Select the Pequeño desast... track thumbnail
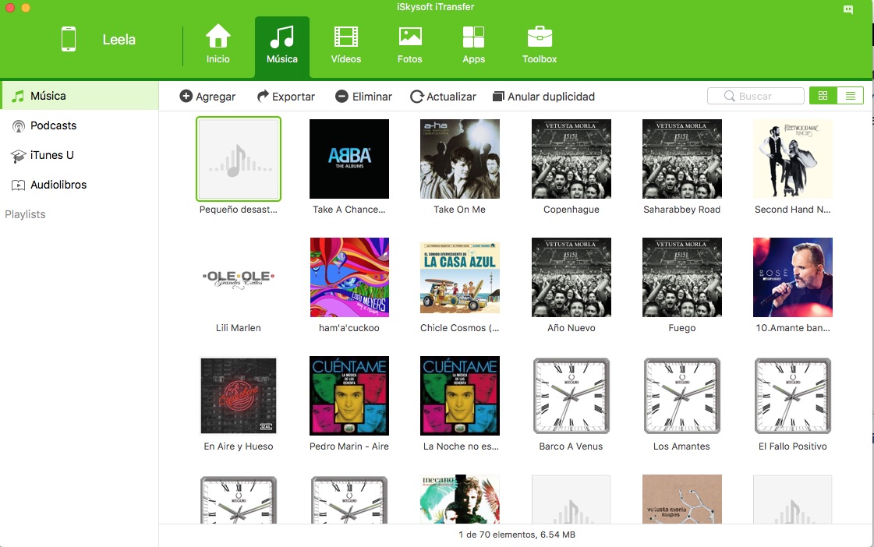Viewport: 874px width, 547px height. tap(239, 159)
